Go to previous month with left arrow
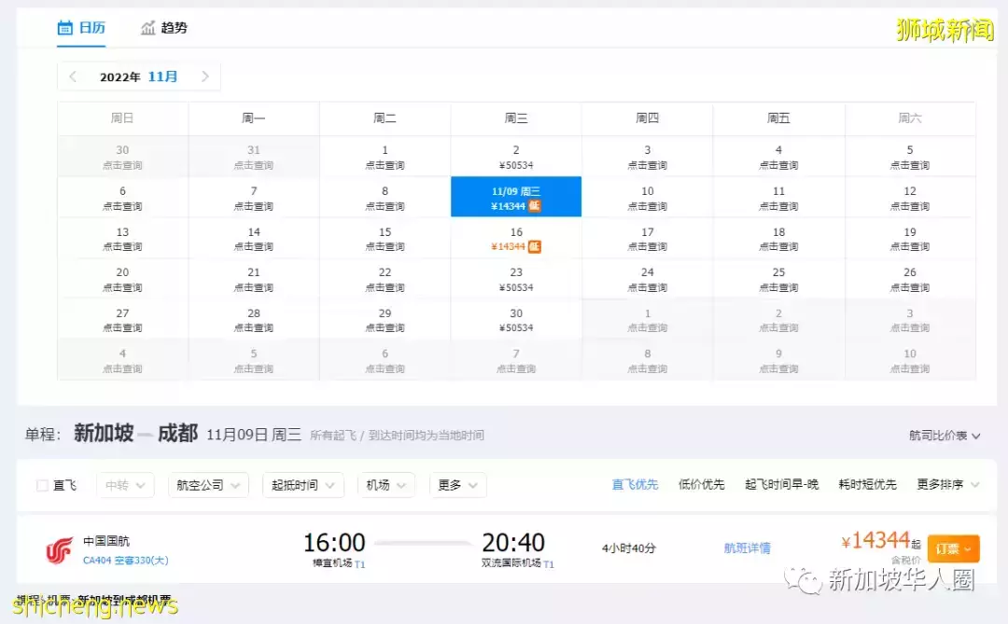Screen dimensions: 1008x624 tap(73, 76)
